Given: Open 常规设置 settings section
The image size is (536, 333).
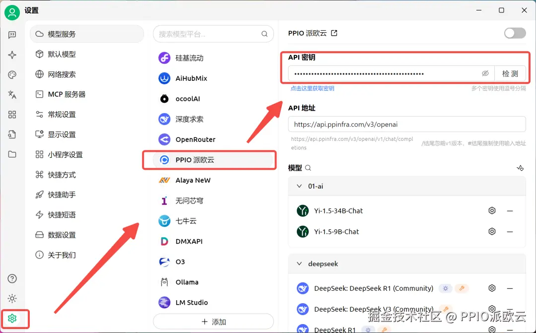Looking at the screenshot, I should [x=87, y=115].
